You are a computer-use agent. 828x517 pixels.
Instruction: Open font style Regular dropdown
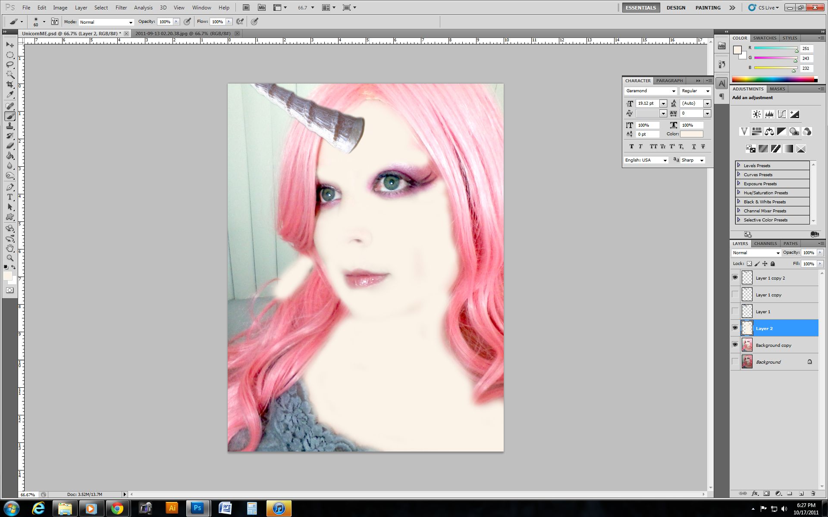click(x=695, y=91)
